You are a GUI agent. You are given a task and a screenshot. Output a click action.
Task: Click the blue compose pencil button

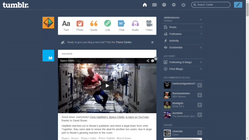(x=238, y=5)
